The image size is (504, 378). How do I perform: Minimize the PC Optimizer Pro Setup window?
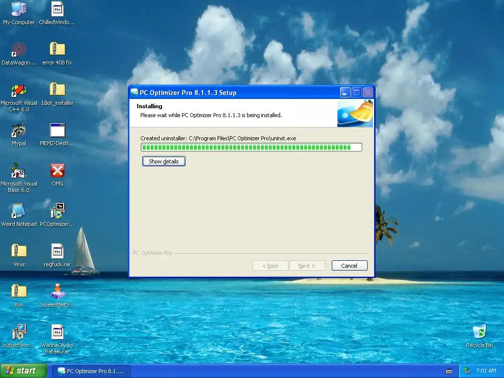pos(345,93)
